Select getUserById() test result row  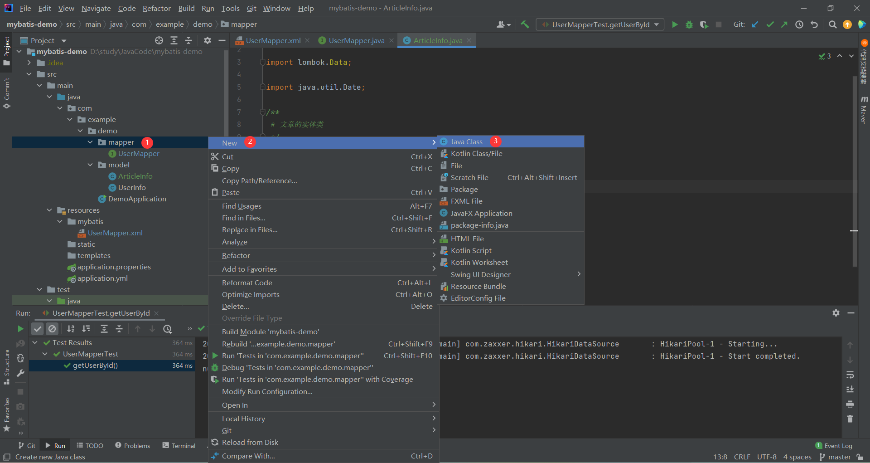point(112,365)
